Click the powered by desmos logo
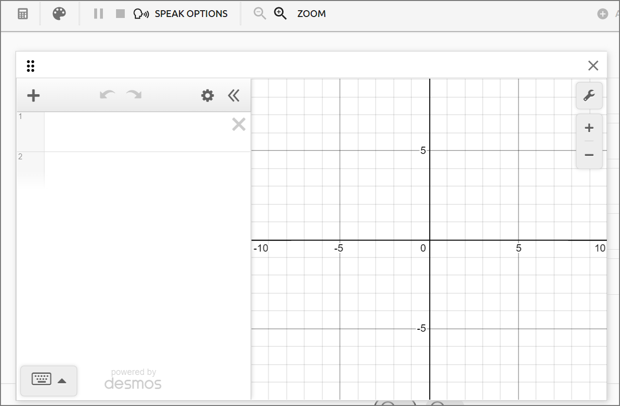The image size is (620, 406). coord(133,379)
